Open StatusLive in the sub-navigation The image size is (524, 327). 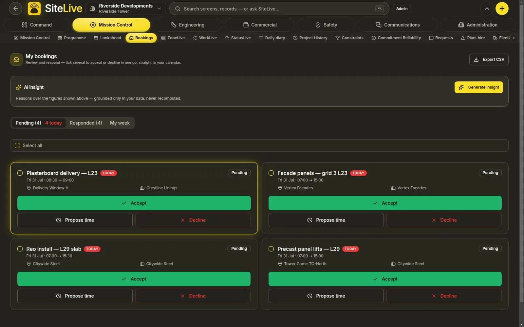(x=238, y=38)
